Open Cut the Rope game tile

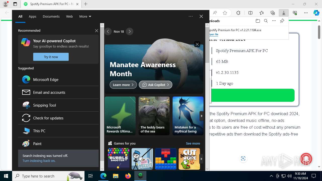189,159
